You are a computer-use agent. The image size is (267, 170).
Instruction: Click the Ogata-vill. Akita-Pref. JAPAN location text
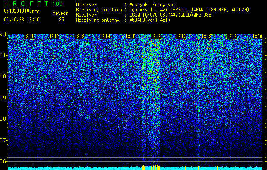189,10
